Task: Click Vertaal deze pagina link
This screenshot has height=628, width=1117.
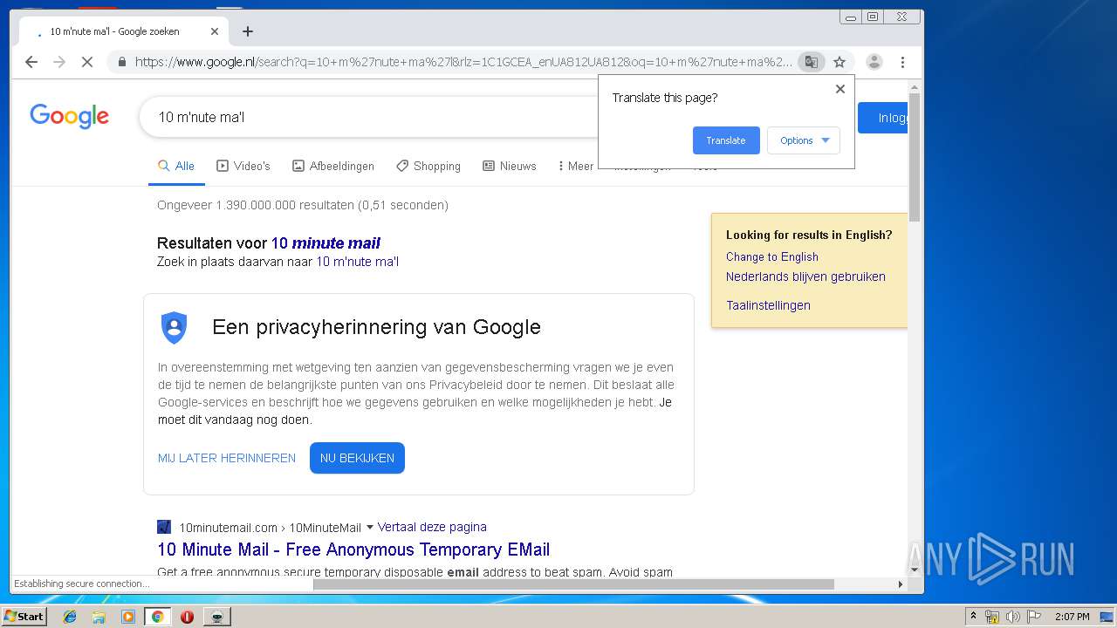Action: (432, 527)
